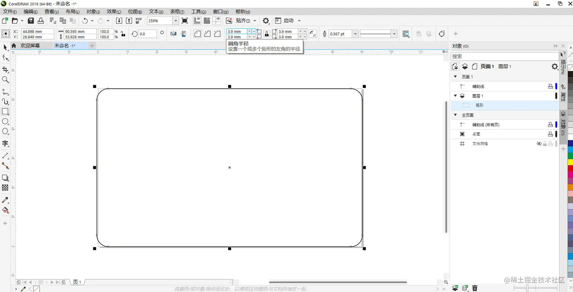The height and width of the screenshot is (292, 573).
Task: Toggle Show grid in standard toolbar
Action: click(x=207, y=21)
